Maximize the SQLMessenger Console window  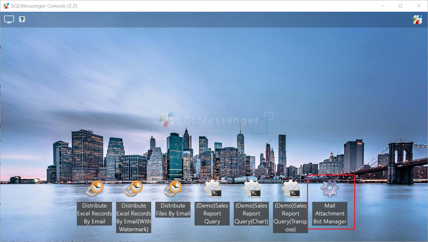point(400,6)
